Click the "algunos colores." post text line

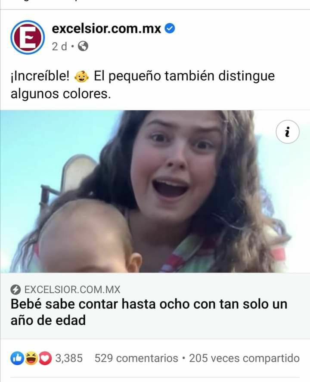tap(61, 94)
